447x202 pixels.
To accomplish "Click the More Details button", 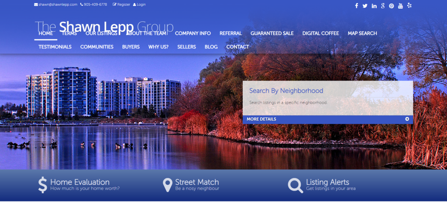I will coord(328,119).
